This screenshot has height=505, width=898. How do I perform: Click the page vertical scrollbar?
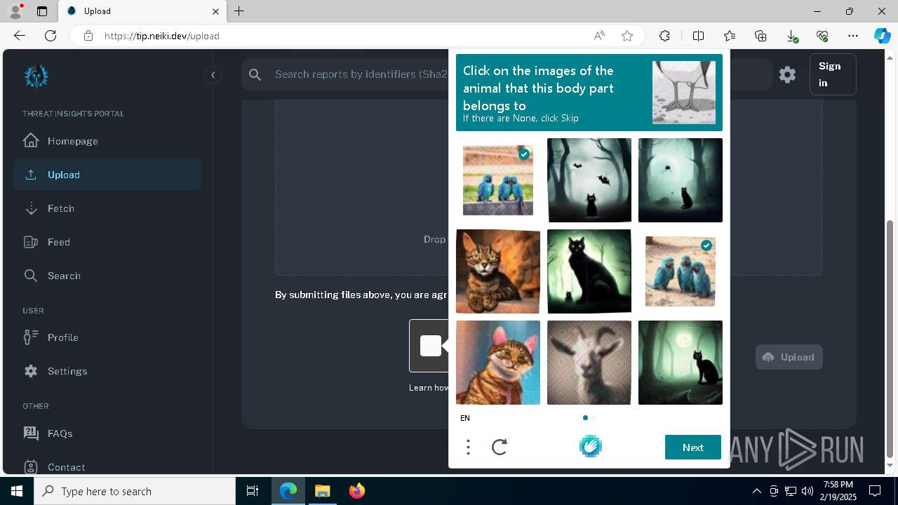[891, 339]
